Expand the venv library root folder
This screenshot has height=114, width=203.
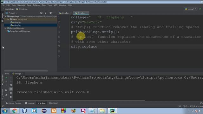click(8, 19)
